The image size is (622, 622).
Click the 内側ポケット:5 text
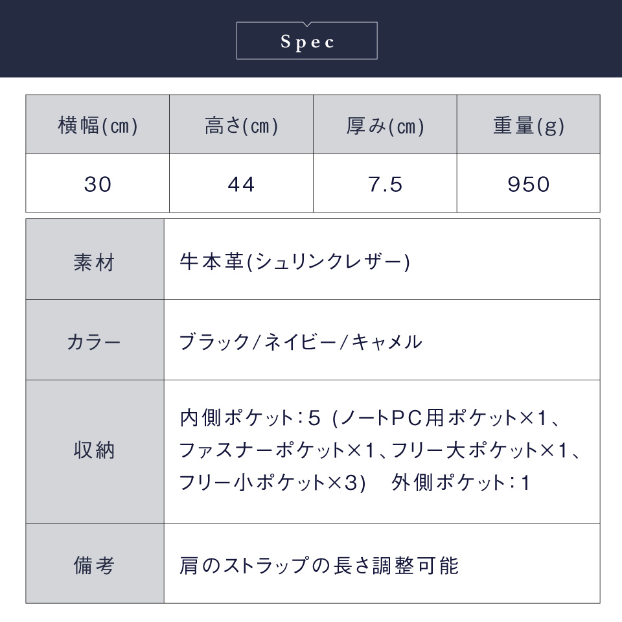250,418
